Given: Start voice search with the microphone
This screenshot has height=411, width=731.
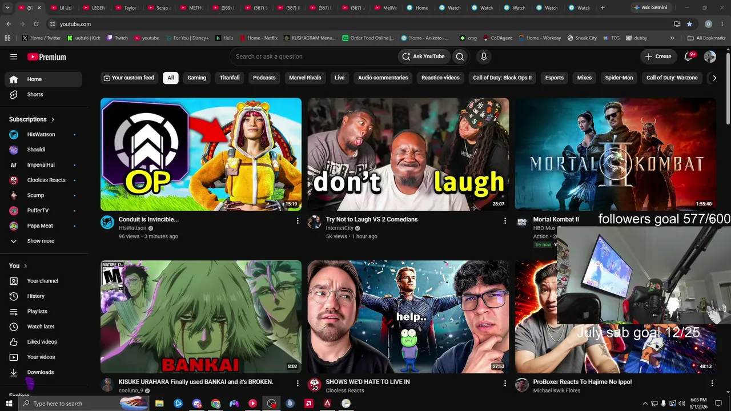Looking at the screenshot, I should click(484, 57).
